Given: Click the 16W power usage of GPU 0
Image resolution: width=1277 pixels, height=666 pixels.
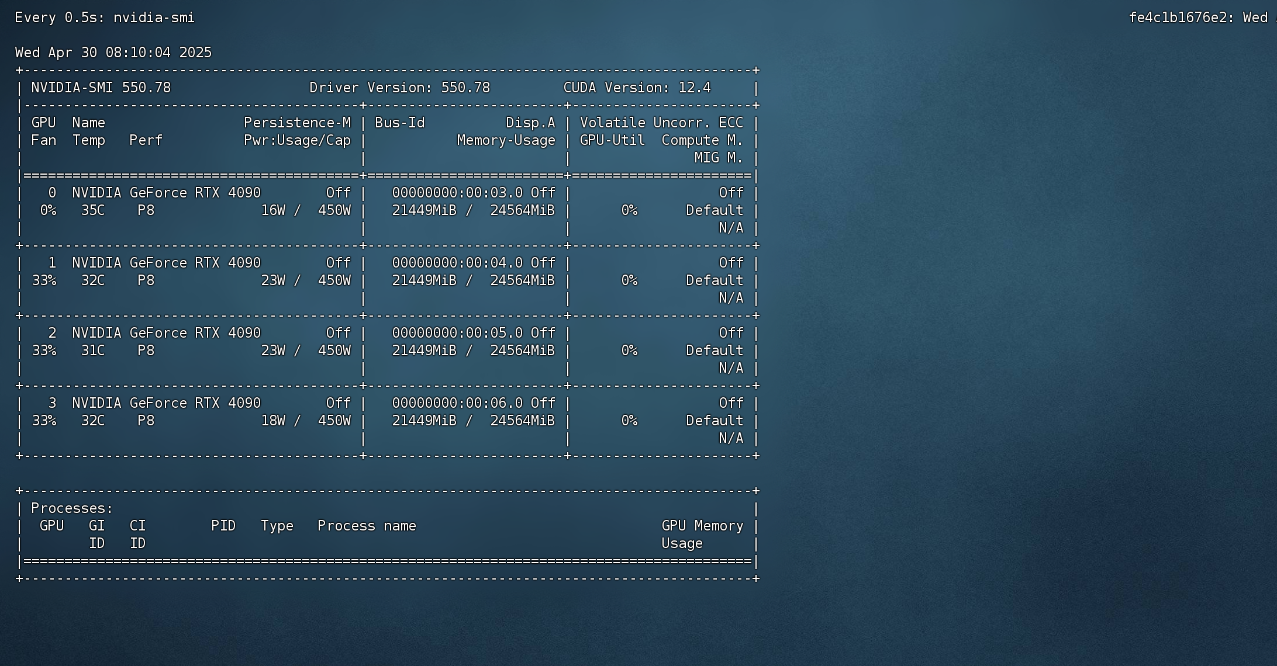Looking at the screenshot, I should point(273,210).
